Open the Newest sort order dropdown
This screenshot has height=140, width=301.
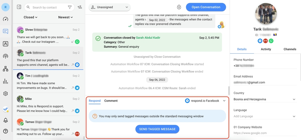tap(66, 17)
